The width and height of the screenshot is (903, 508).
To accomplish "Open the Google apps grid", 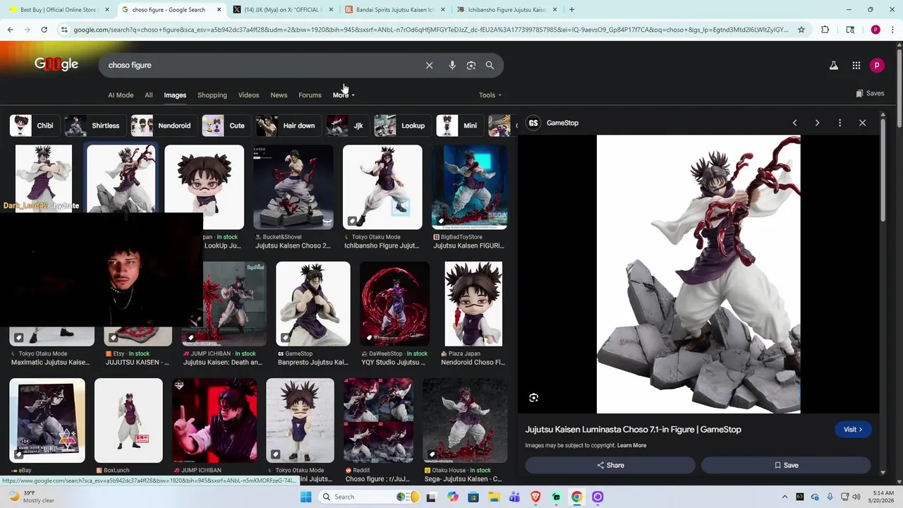I will tap(856, 65).
